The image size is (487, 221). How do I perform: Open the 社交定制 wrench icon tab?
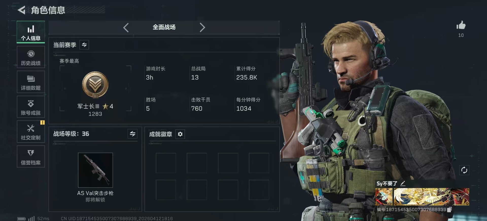[31, 132]
